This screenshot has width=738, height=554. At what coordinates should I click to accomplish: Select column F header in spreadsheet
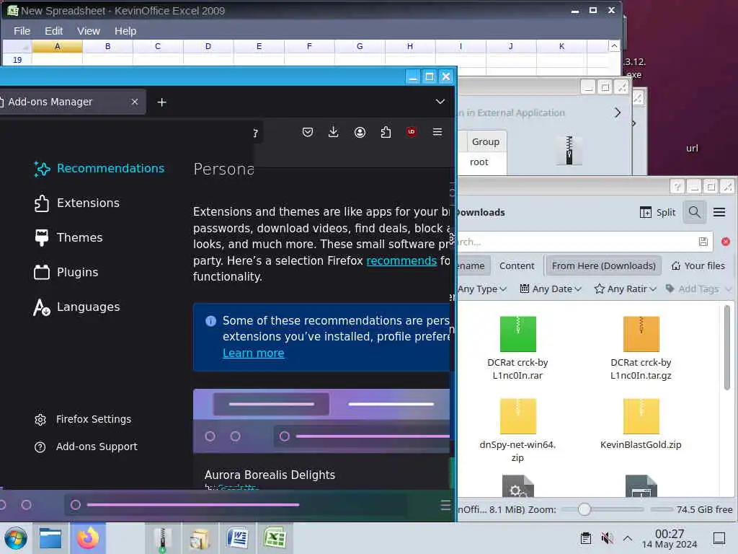click(x=309, y=46)
